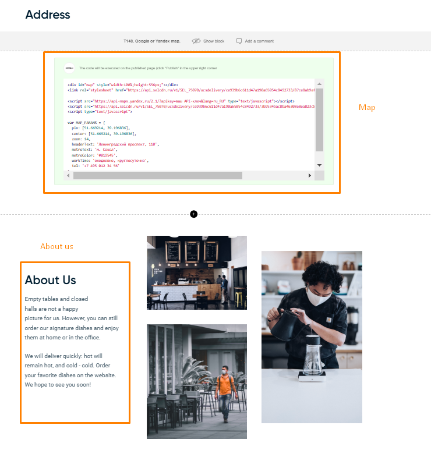
Task: Select the photo of the man in the orange shirt
Action: pos(197,381)
